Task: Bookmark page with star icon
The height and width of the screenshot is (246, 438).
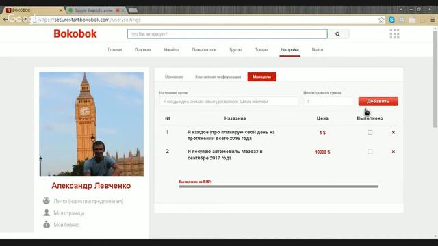Action: coord(381,20)
